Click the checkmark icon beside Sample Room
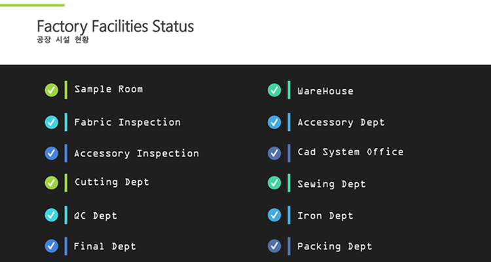Viewport: 491px width, 262px height. coord(51,90)
